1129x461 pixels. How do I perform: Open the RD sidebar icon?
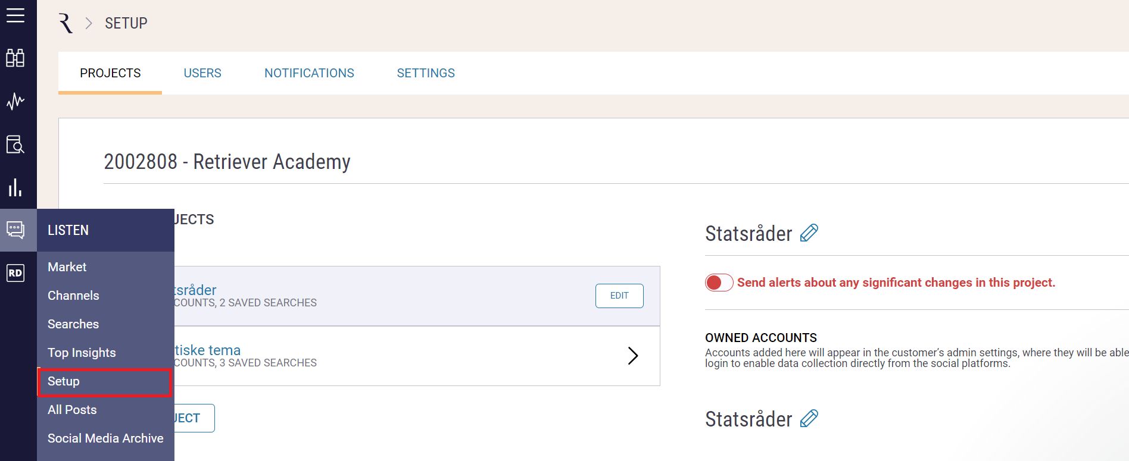coord(15,273)
